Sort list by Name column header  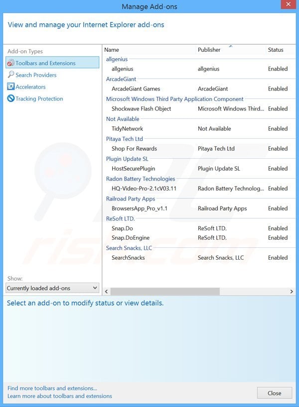(149, 50)
